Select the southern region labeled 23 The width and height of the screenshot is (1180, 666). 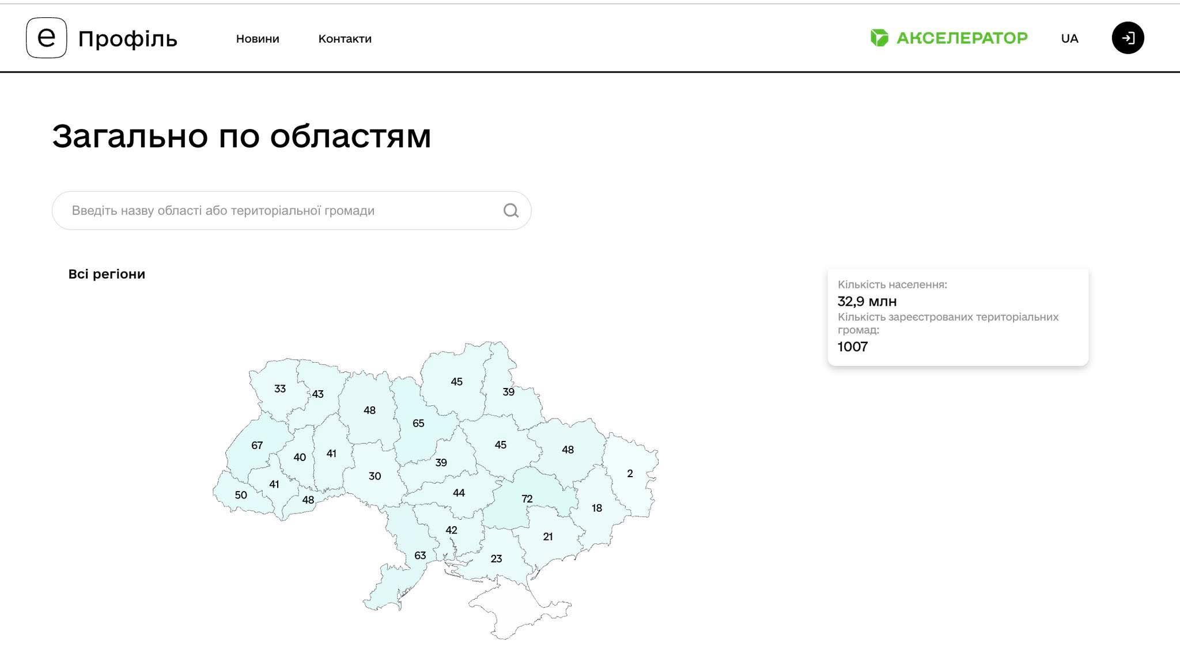[x=496, y=558]
